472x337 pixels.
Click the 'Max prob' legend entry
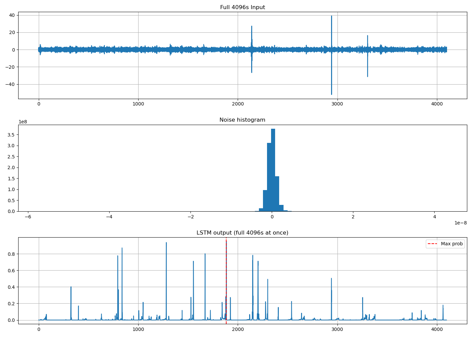pyautogui.click(x=452, y=244)
